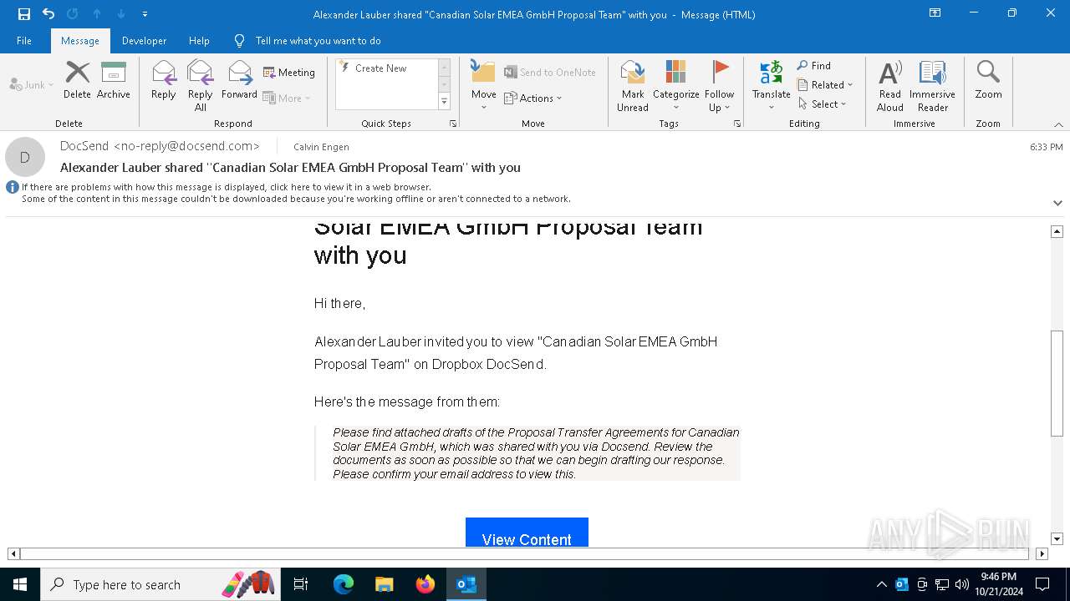Forward this email
This screenshot has width=1070, height=601.
pos(239,80)
